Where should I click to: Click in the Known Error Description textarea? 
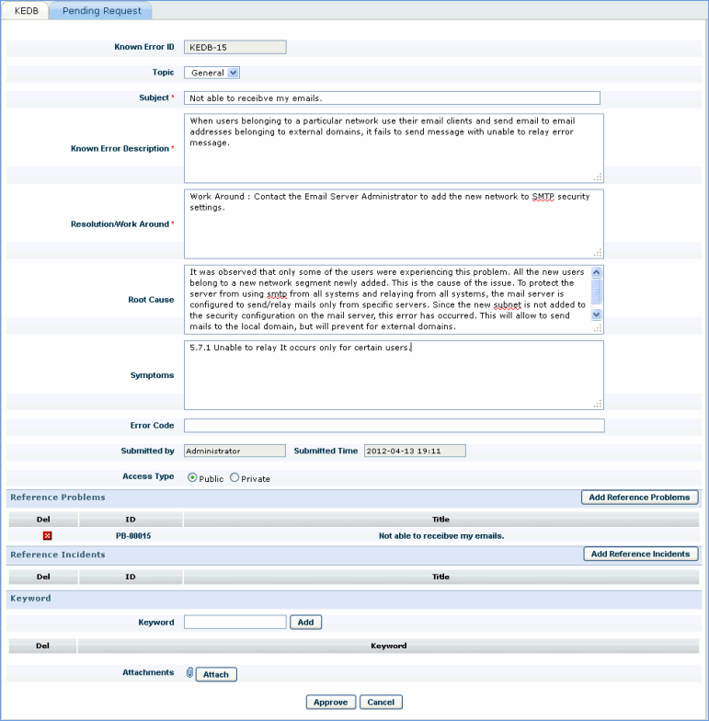click(x=394, y=148)
